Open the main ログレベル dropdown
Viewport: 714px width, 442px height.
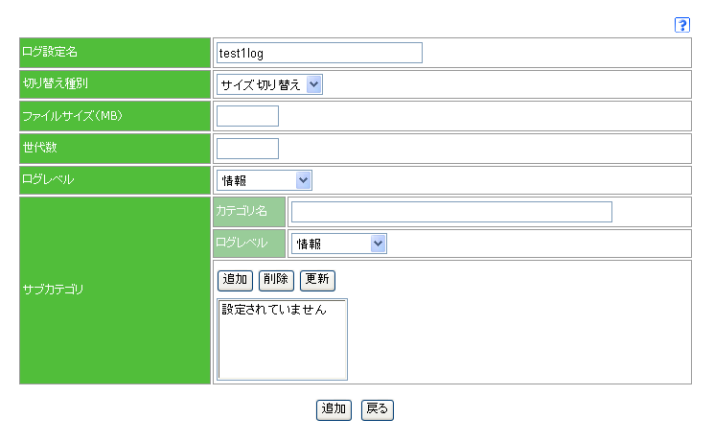[265, 180]
